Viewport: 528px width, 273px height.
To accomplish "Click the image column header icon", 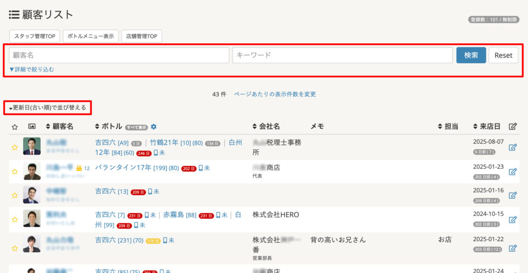I will click(x=31, y=127).
